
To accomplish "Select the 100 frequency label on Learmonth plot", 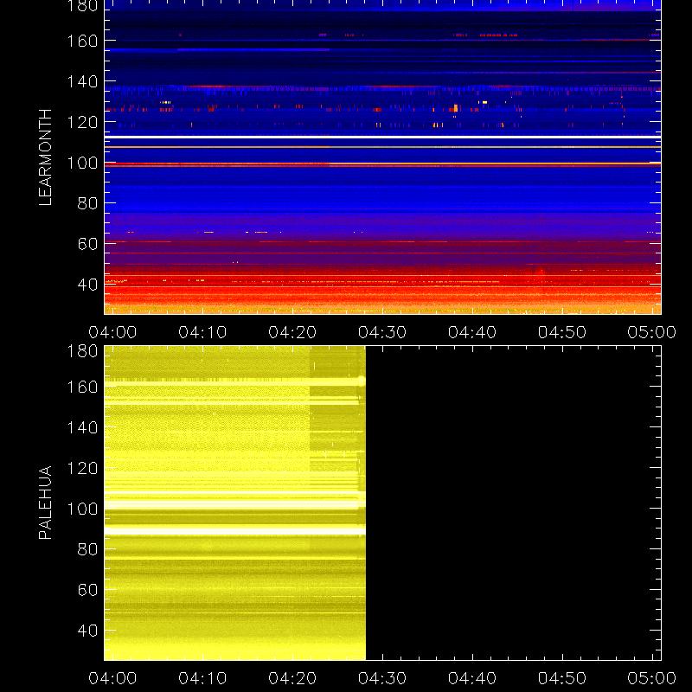I will (x=82, y=163).
